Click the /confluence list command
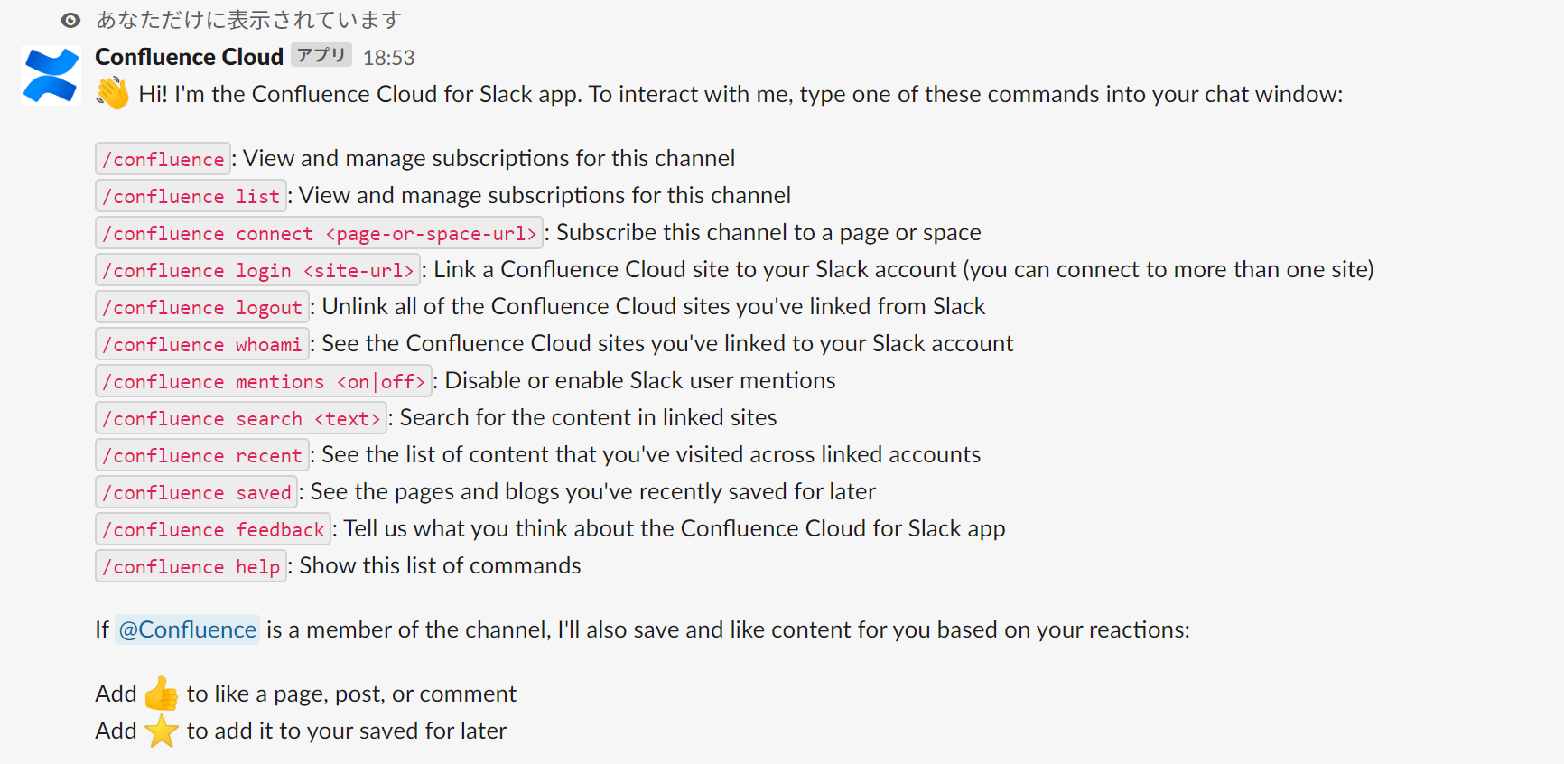 coord(191,196)
